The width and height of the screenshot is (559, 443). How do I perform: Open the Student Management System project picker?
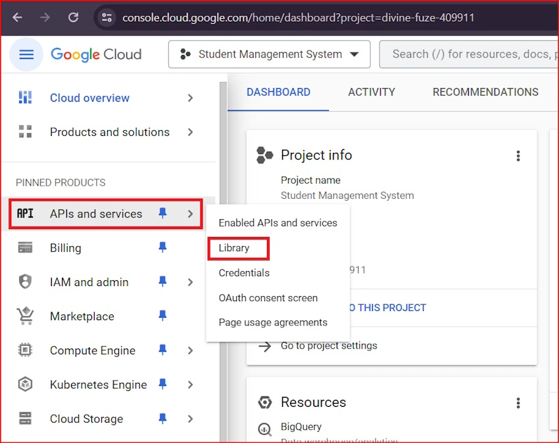[269, 54]
